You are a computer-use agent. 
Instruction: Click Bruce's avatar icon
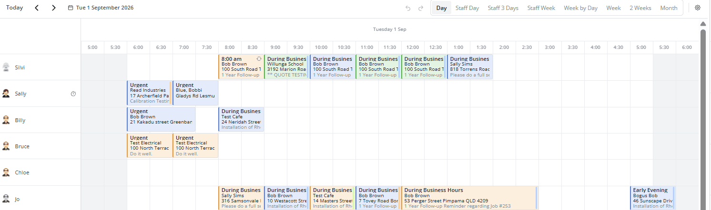tap(6, 146)
